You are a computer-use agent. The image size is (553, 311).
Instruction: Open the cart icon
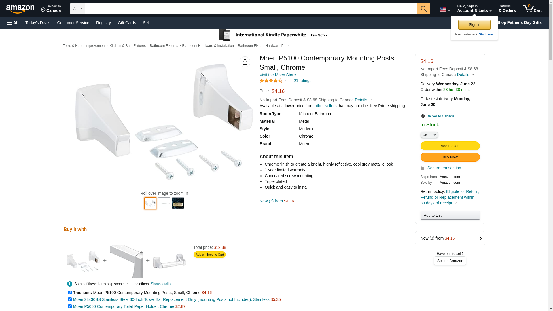pos(532,9)
